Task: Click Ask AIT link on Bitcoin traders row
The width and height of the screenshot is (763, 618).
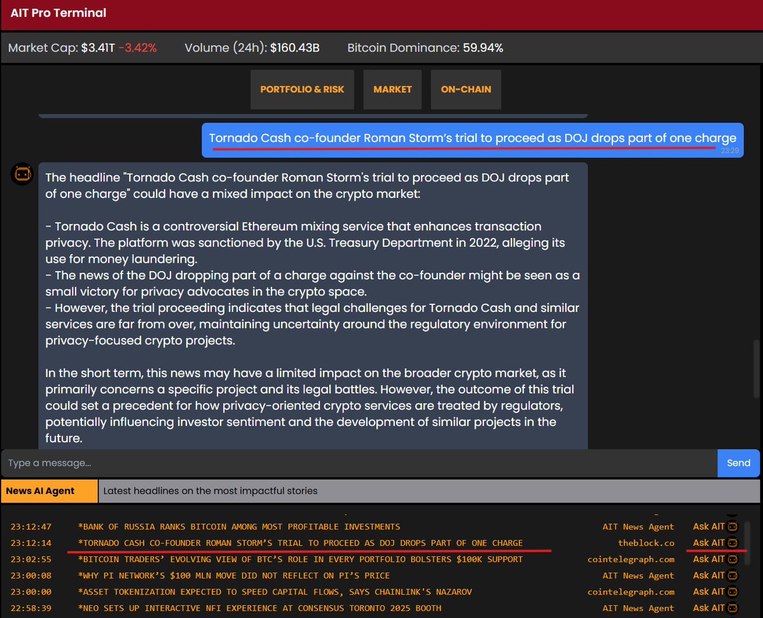Action: click(709, 559)
